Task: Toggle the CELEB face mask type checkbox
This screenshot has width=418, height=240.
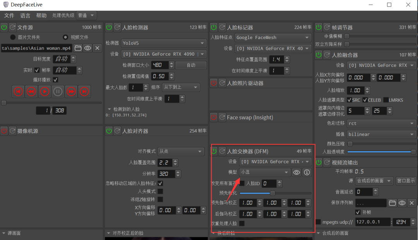Action: click(365, 100)
